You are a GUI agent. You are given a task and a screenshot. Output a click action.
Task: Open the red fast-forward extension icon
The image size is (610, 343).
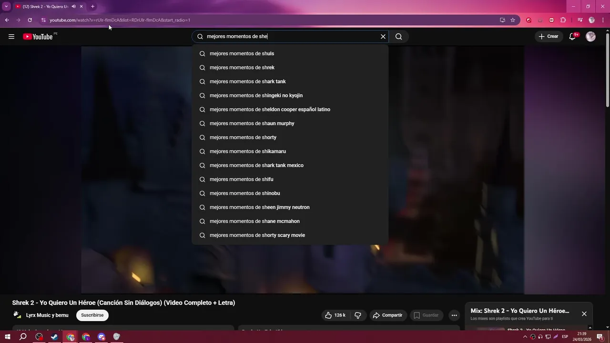(x=551, y=20)
